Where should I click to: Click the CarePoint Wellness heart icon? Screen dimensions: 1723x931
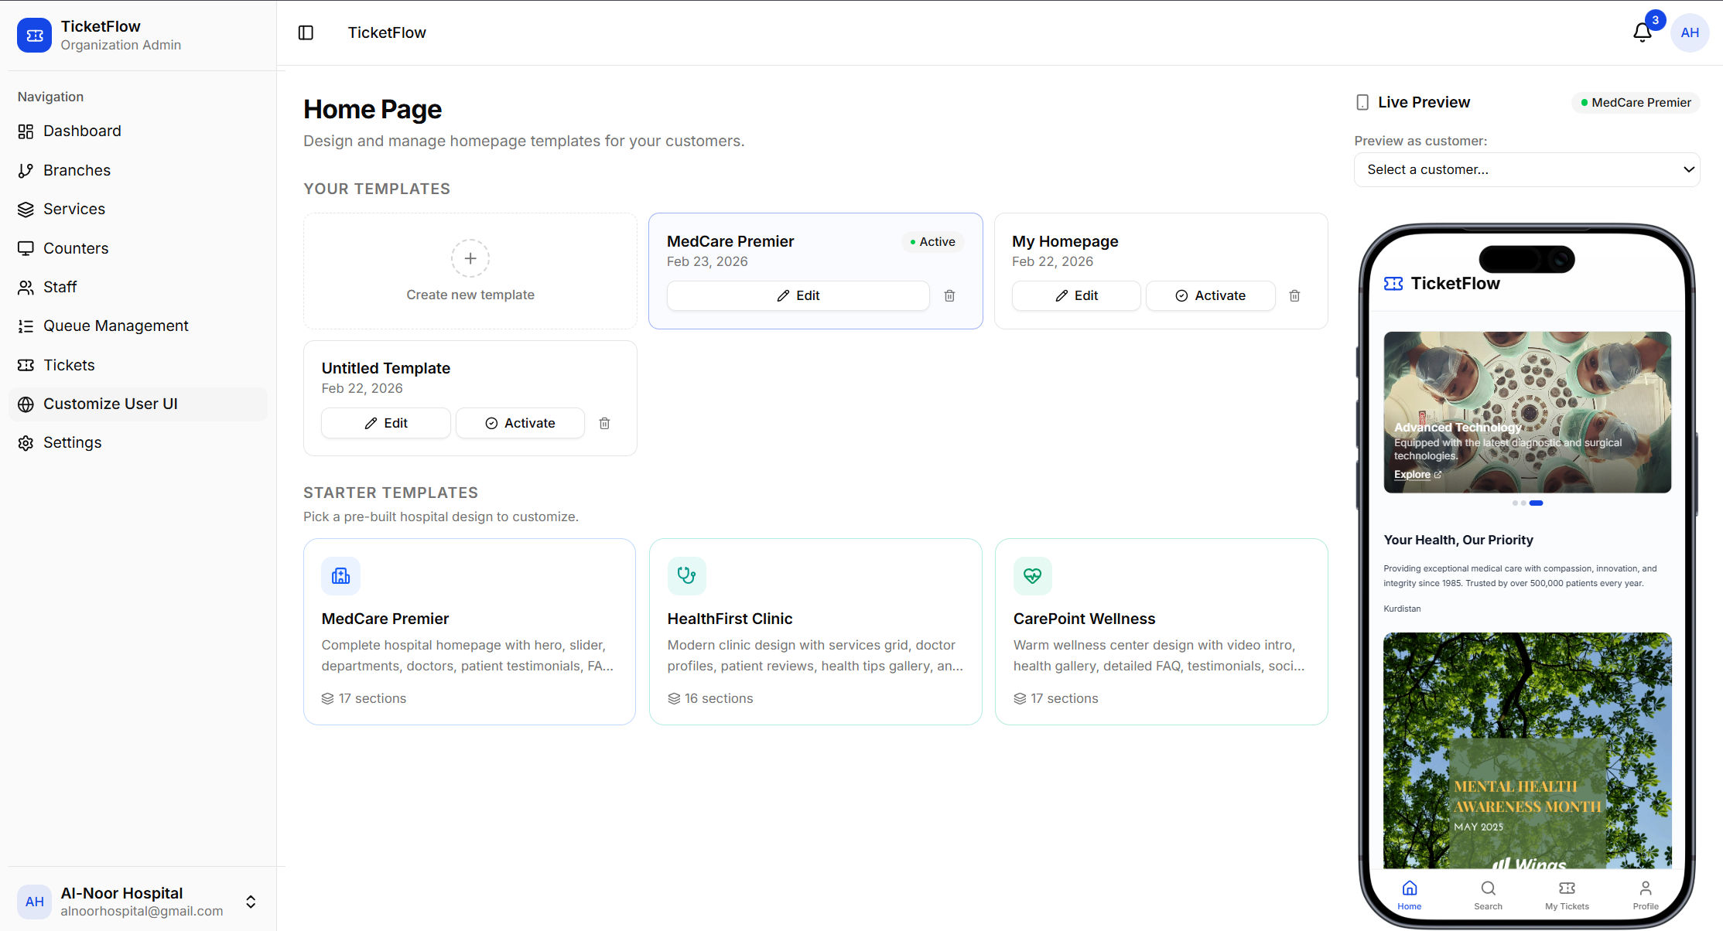tap(1032, 576)
